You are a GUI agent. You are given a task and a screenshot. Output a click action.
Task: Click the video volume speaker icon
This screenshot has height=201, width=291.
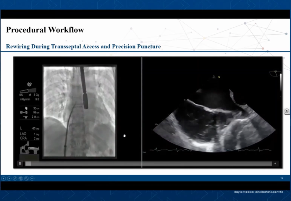[x=275, y=163]
